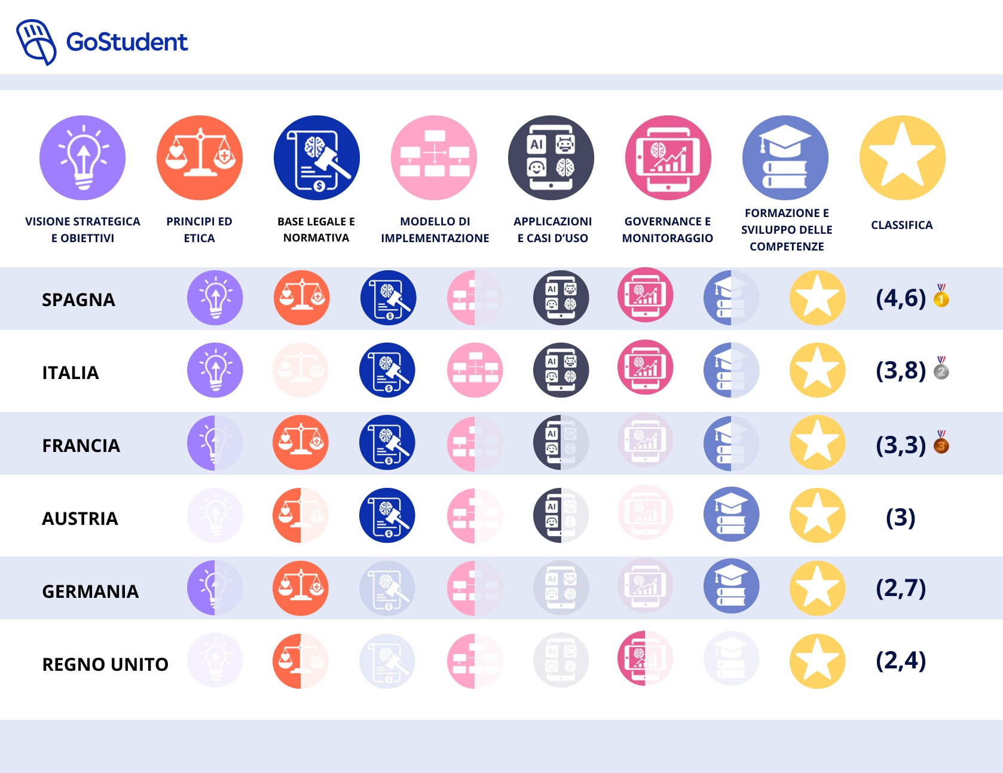The width and height of the screenshot is (1003, 773).
Task: Click the blue Base Legale e Normativa header icon
Action: [x=317, y=158]
